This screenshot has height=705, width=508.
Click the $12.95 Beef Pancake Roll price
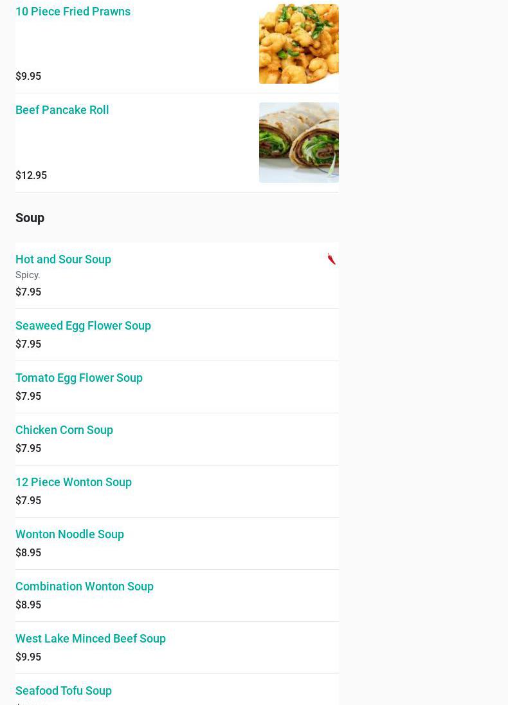pos(31,175)
